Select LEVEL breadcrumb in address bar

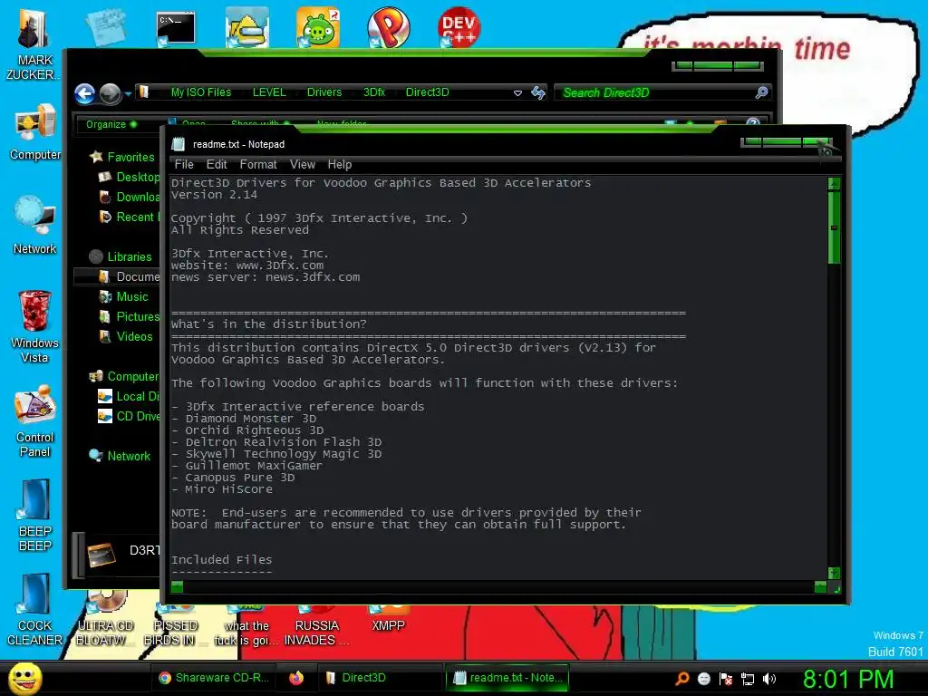tap(269, 92)
